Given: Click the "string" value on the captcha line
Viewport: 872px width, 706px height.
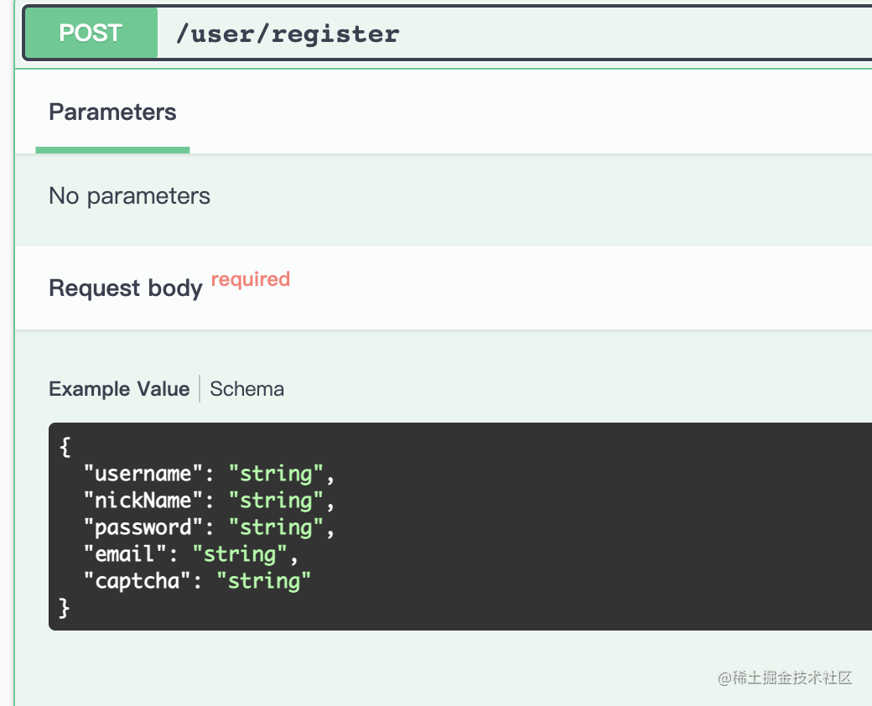Looking at the screenshot, I should click(x=264, y=581).
